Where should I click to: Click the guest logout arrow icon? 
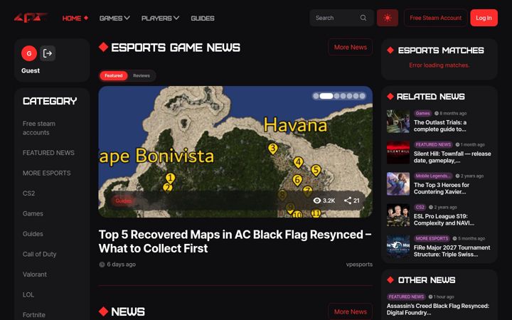coord(48,53)
